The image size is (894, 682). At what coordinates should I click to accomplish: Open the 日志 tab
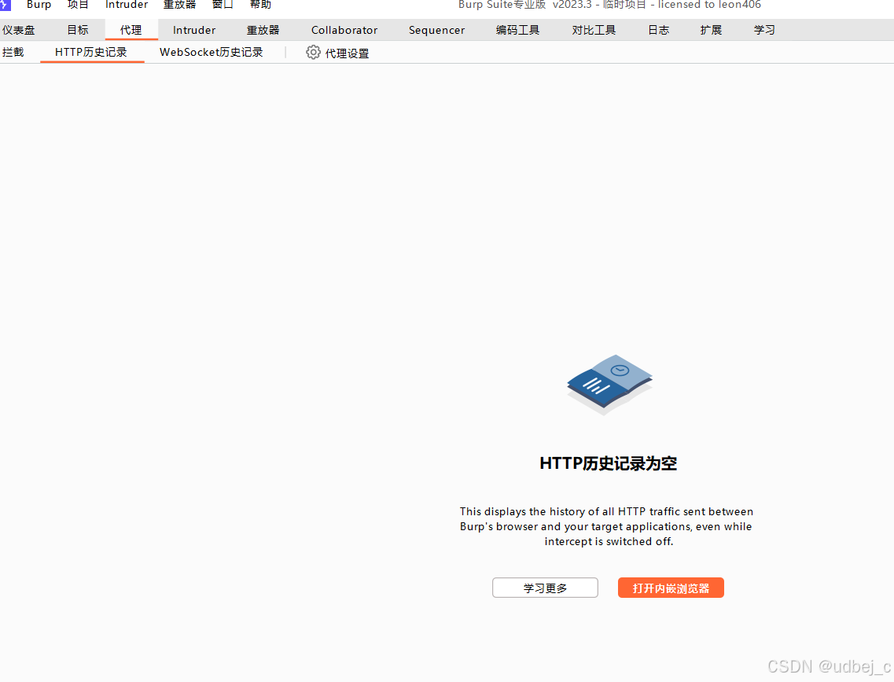pos(659,30)
